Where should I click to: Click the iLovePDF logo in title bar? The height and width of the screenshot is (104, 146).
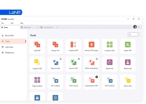pyautogui.click(x=4, y=19)
